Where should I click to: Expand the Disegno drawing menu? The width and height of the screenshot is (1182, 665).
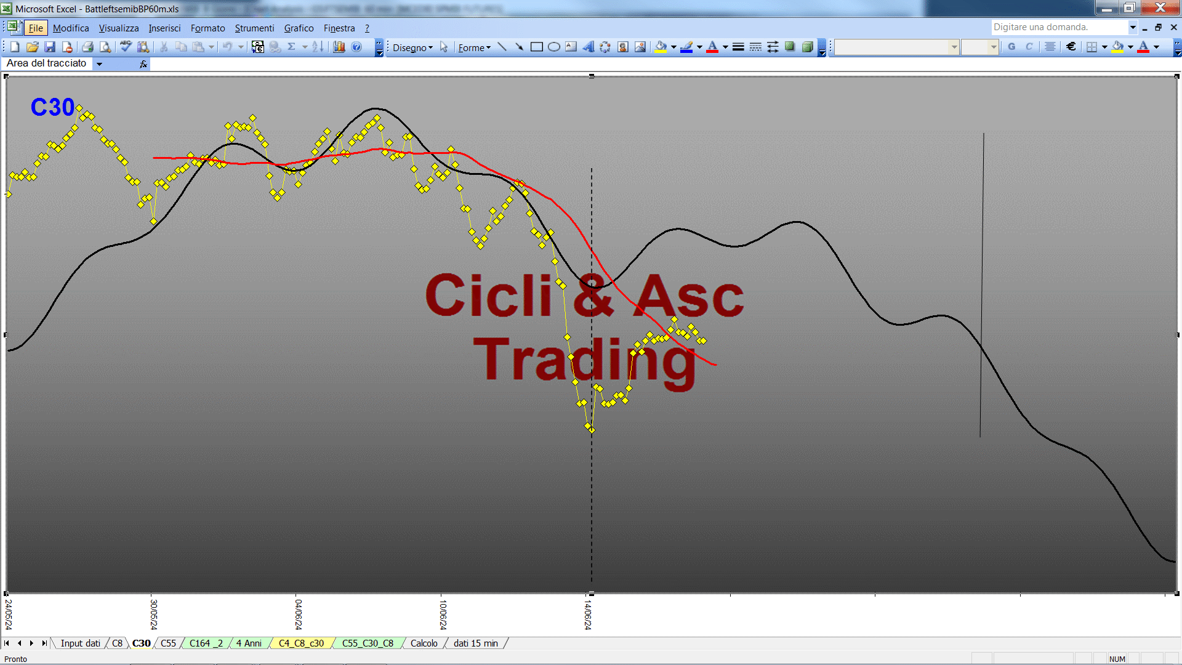coord(412,47)
